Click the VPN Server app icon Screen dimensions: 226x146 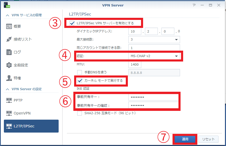click(7, 5)
